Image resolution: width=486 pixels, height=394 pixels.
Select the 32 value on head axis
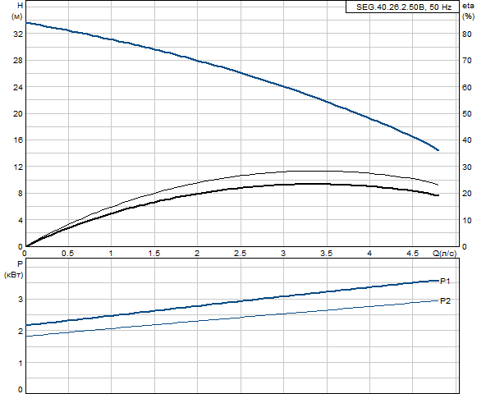click(x=18, y=34)
